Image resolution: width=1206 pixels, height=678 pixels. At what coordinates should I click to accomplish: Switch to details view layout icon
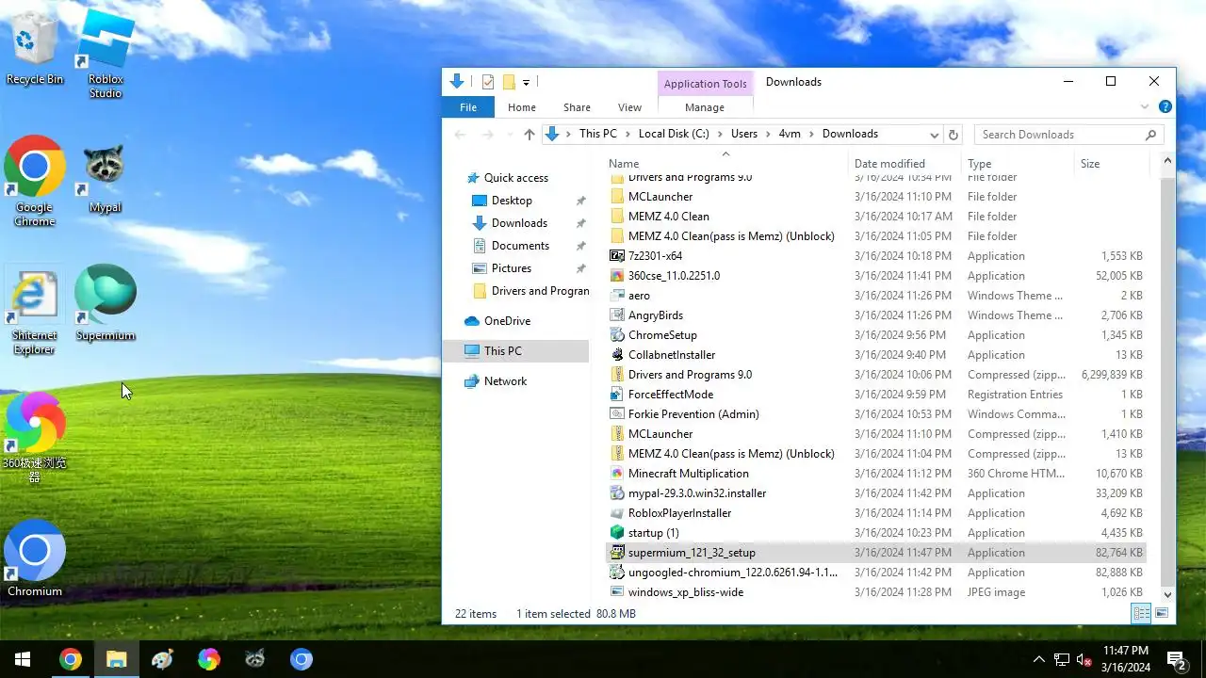1141,614
